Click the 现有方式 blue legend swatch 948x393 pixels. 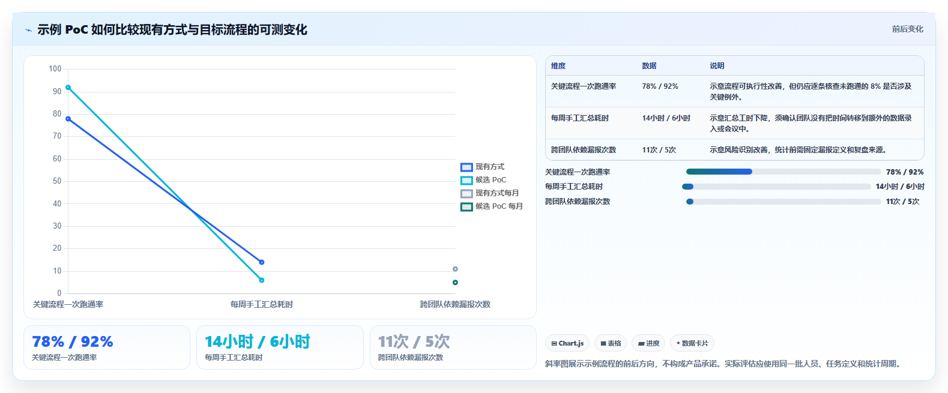click(466, 167)
